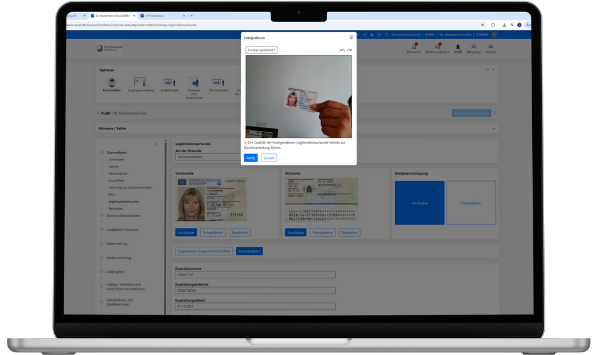The height and width of the screenshot is (355, 597).
Task: Open the Kommunikation icon with notification badge
Action: click(x=437, y=48)
